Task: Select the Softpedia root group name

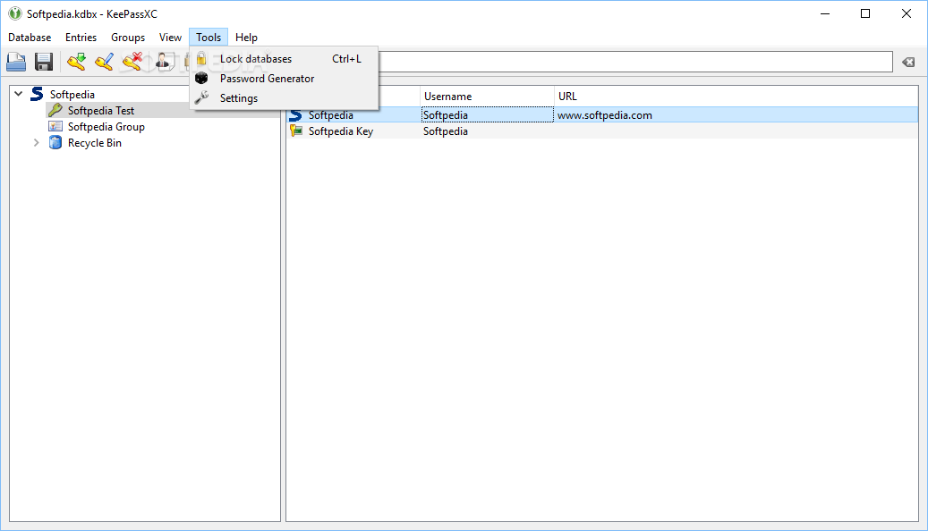Action: (72, 94)
